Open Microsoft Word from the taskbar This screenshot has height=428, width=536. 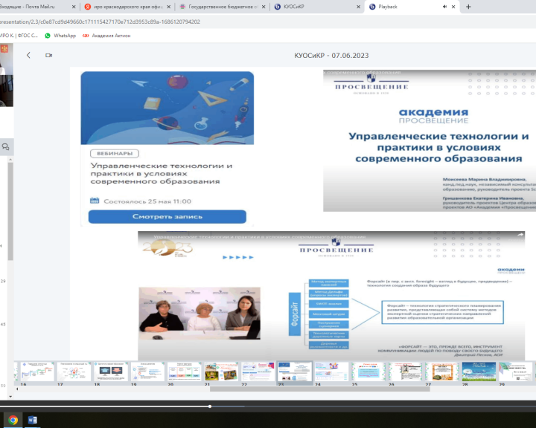click(32, 420)
